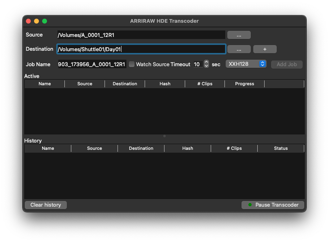
Task: Click the Source browse ellipsis button
Action: pyautogui.click(x=239, y=35)
